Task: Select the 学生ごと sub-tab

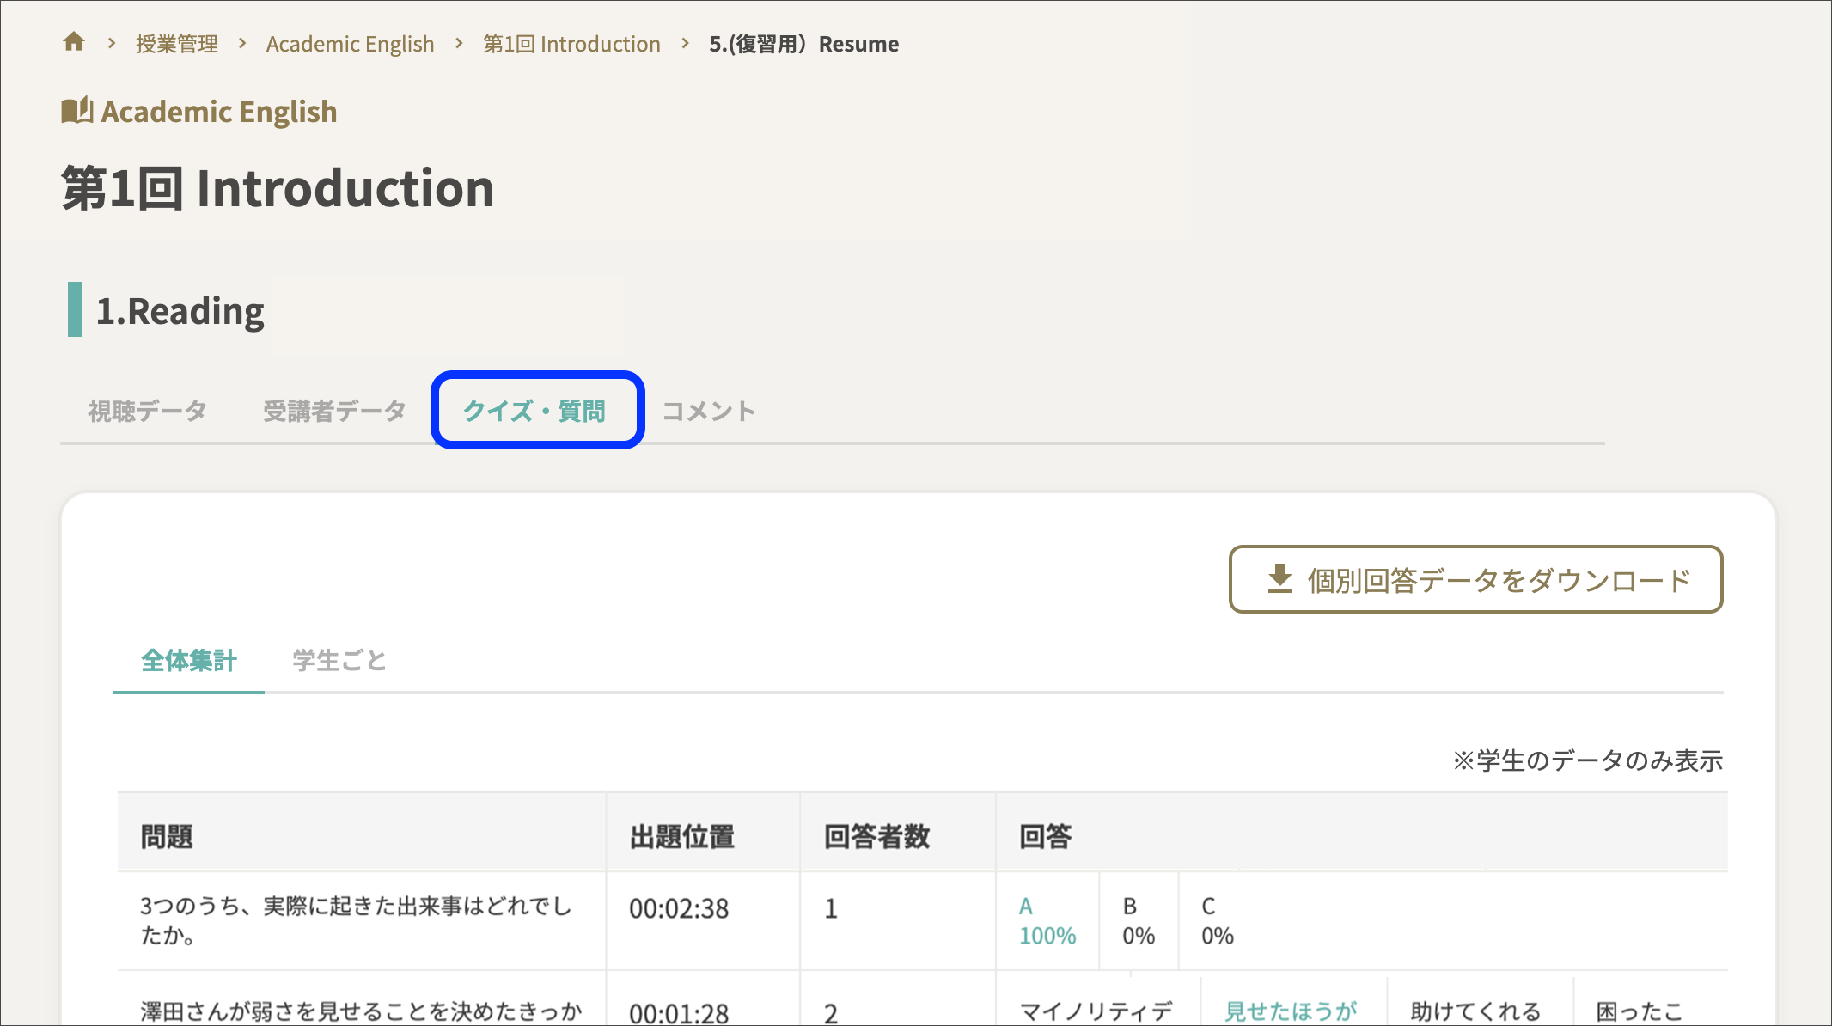Action: pos(339,660)
